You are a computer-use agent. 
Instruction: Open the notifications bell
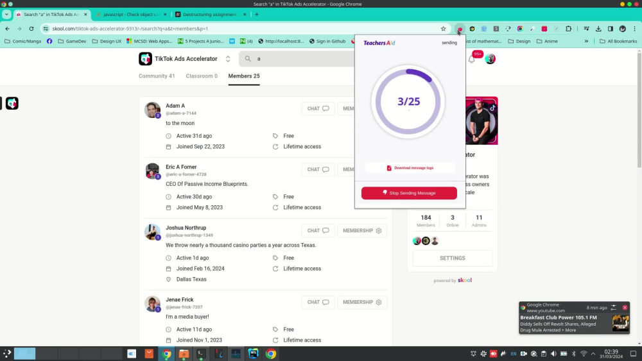click(472, 59)
